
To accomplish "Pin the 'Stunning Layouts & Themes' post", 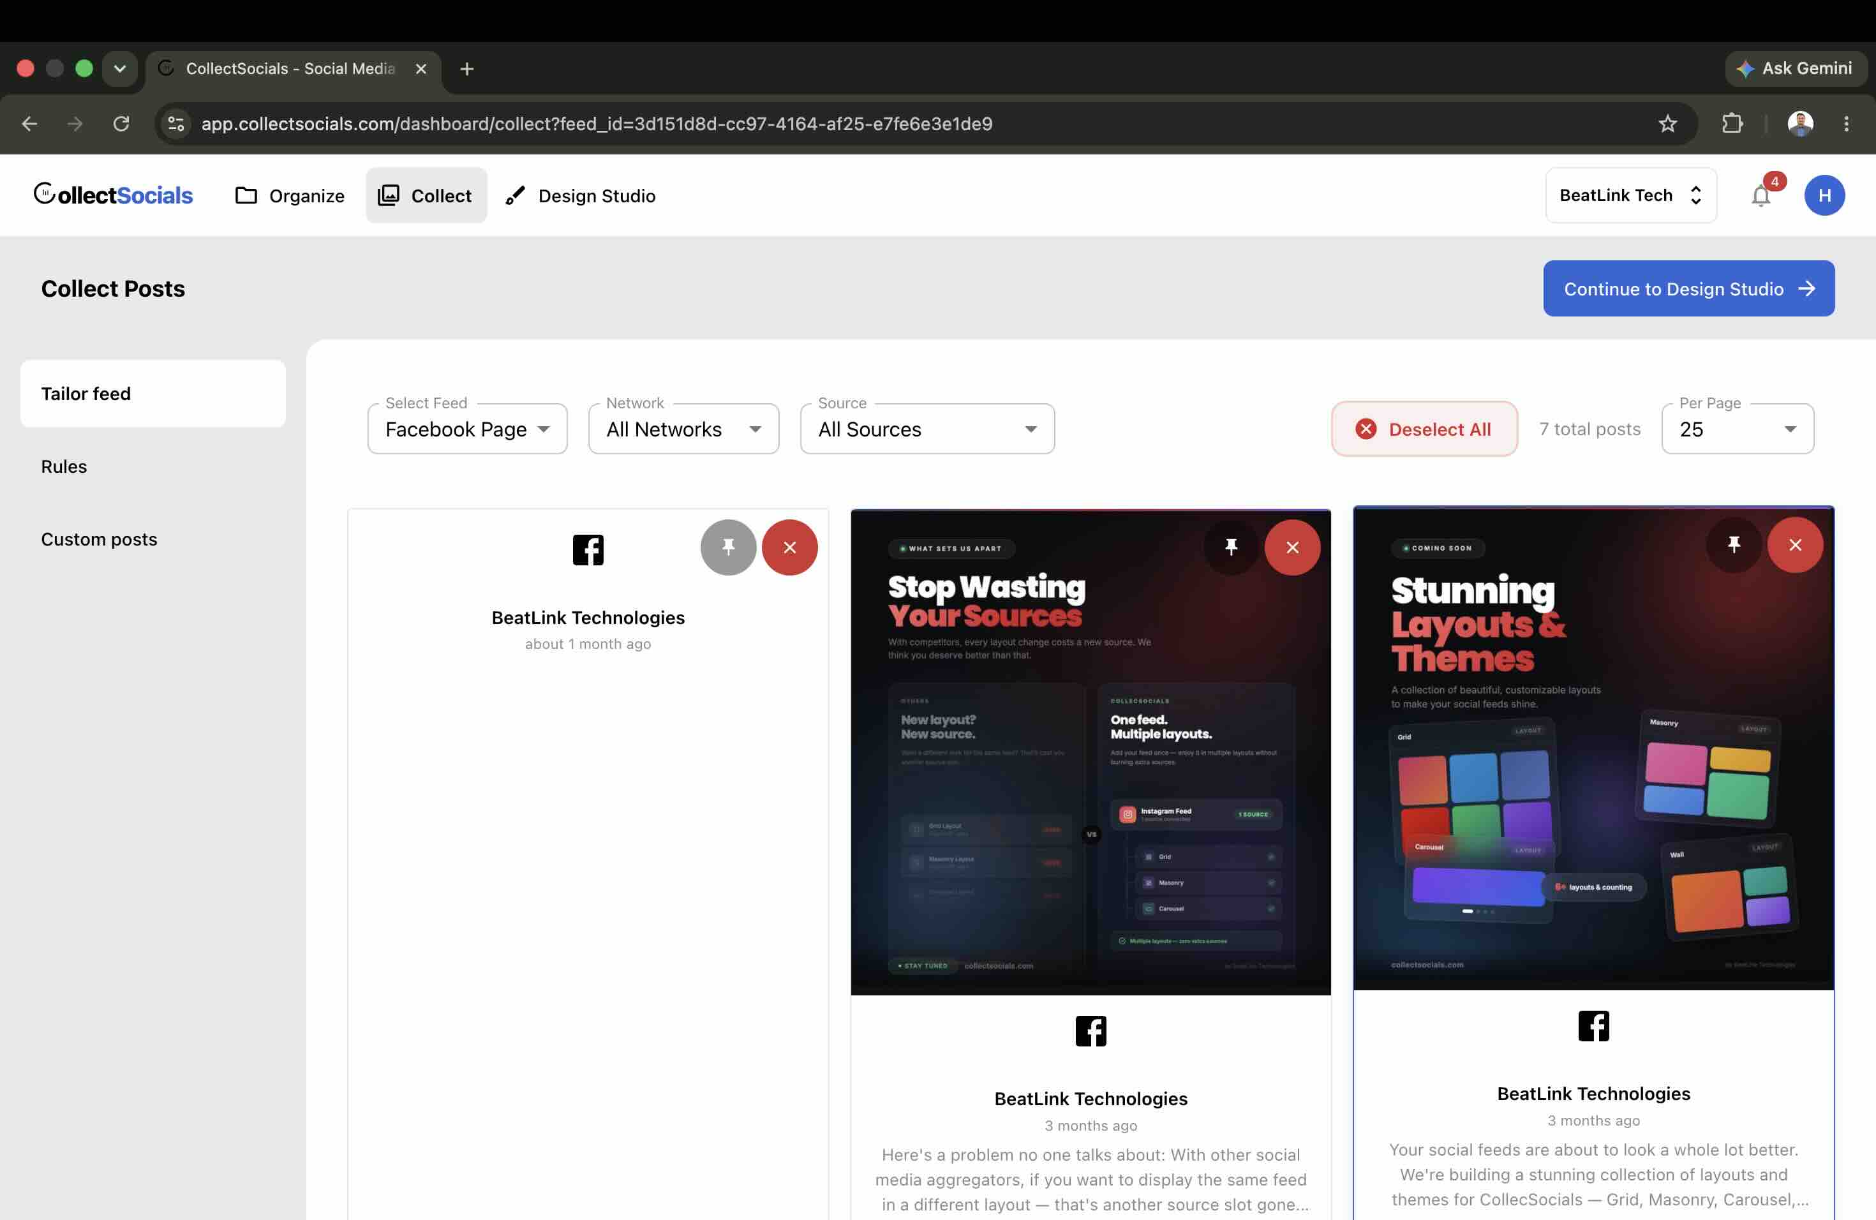I will tap(1733, 544).
